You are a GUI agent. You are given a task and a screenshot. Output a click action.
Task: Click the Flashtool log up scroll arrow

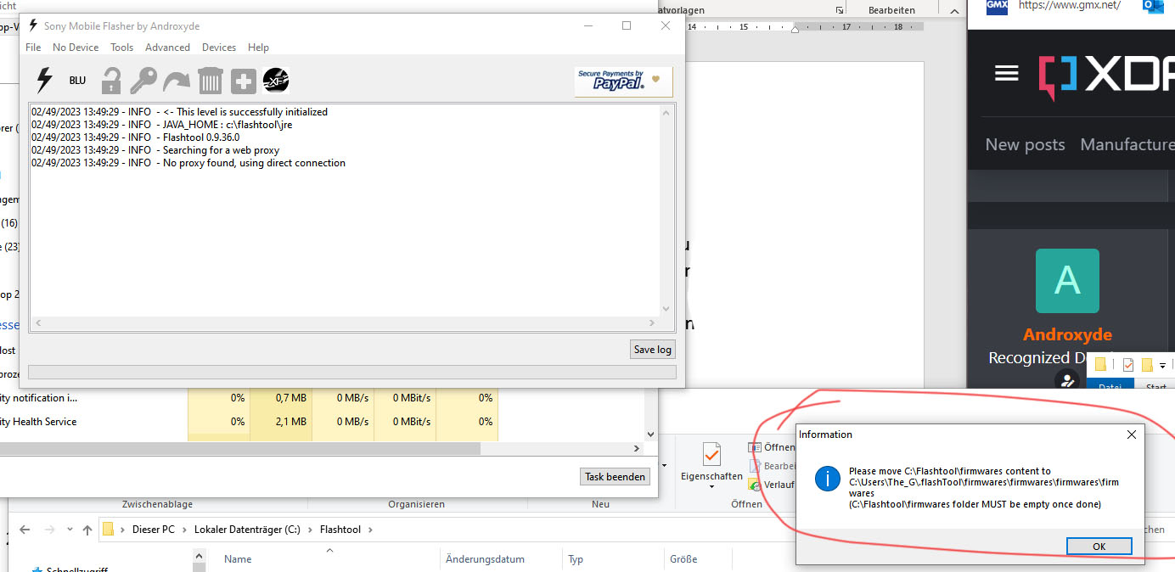pyautogui.click(x=666, y=112)
